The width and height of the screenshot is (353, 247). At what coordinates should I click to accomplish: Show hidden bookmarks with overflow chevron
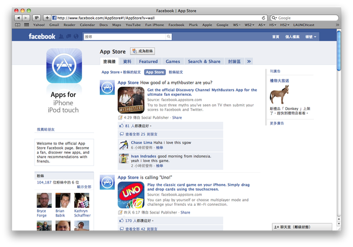pyautogui.click(x=337, y=25)
